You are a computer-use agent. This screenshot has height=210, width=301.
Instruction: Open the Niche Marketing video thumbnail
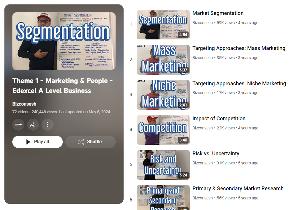[163, 95]
